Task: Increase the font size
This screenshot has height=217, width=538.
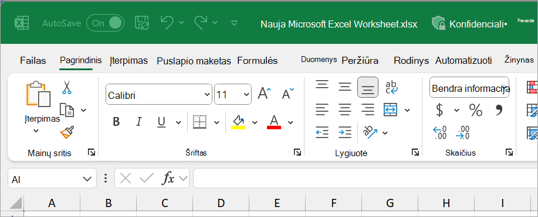Action: pos(264,93)
